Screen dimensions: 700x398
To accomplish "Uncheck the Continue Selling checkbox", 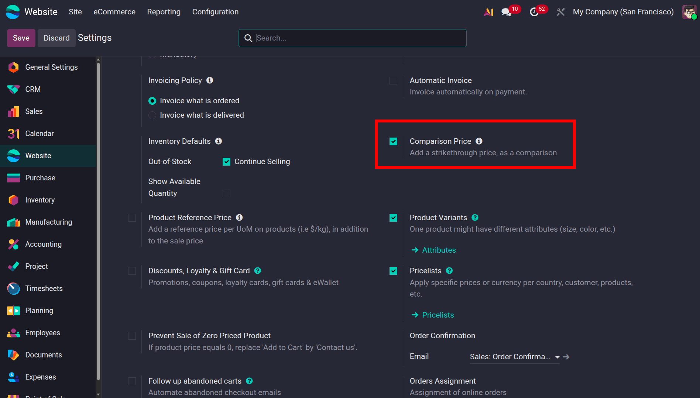I will pyautogui.click(x=227, y=162).
